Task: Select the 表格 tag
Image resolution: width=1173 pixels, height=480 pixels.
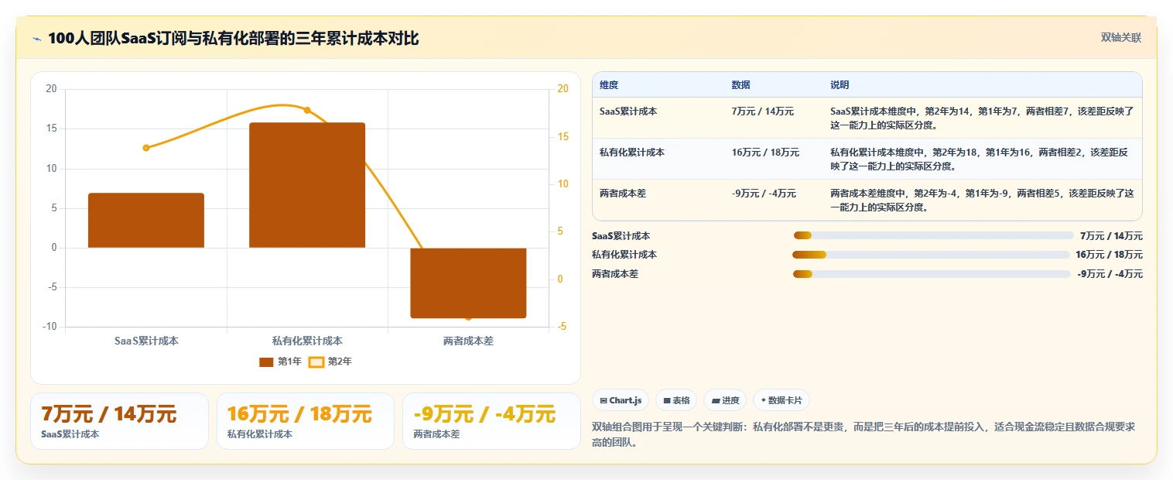Action: click(x=675, y=400)
